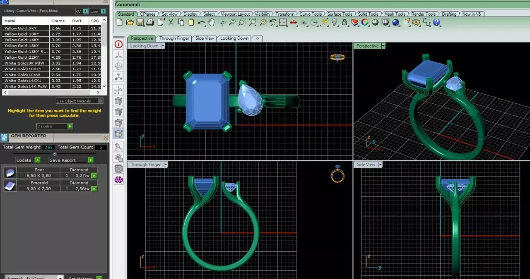The height and width of the screenshot is (279, 530).
Task: Select the Yellow Gold:22KY row
Action: tap(52, 57)
